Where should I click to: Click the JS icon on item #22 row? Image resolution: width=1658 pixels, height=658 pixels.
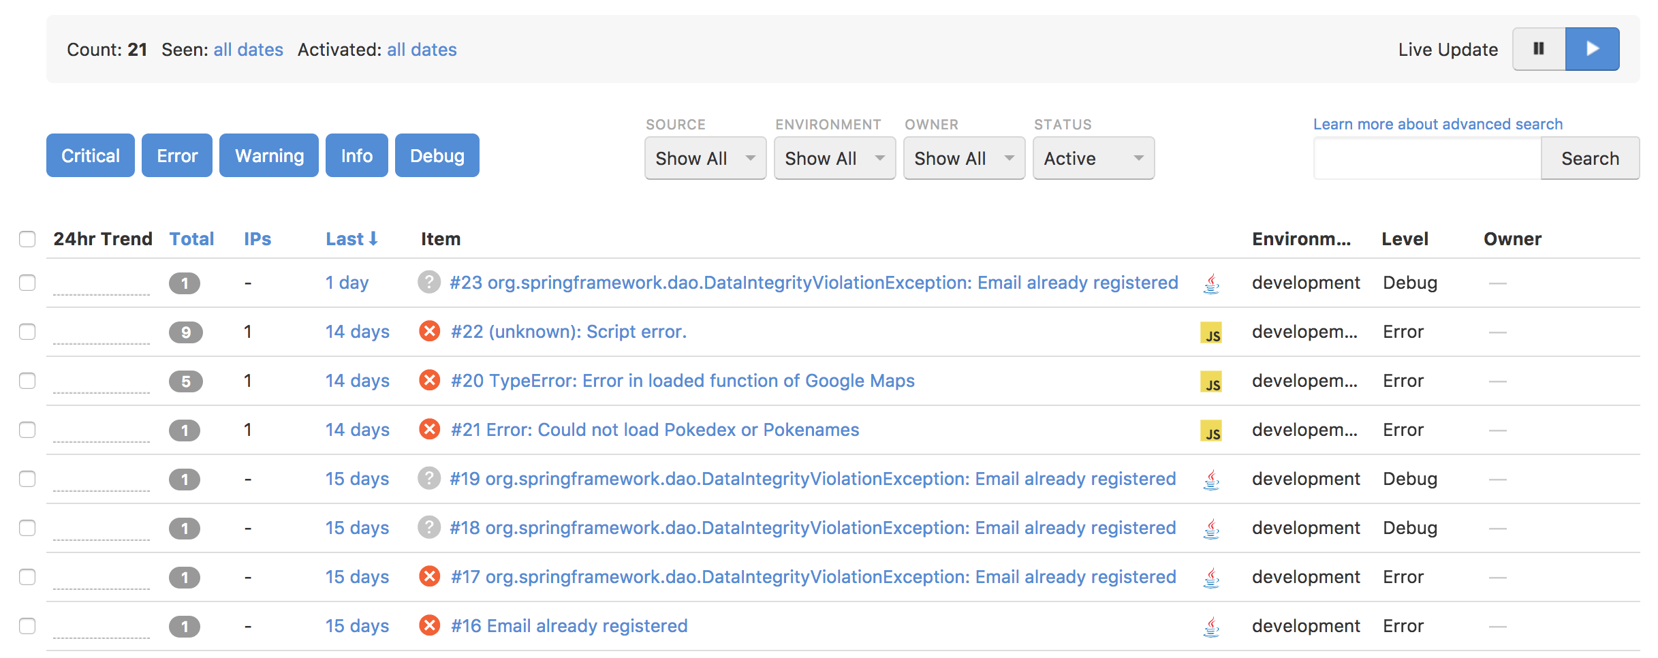(x=1211, y=332)
